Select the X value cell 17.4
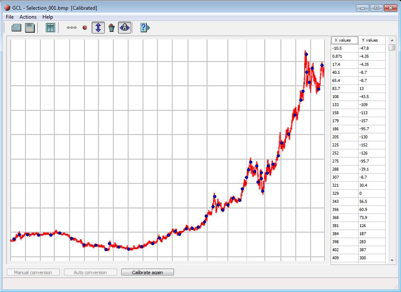The image size is (401, 292). [345, 65]
